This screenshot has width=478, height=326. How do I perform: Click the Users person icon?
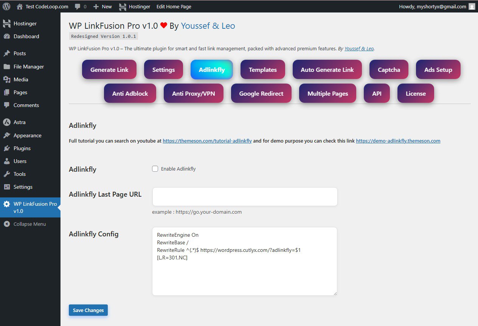(6, 161)
